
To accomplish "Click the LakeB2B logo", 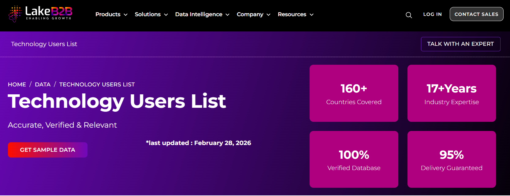I will click(x=40, y=14).
